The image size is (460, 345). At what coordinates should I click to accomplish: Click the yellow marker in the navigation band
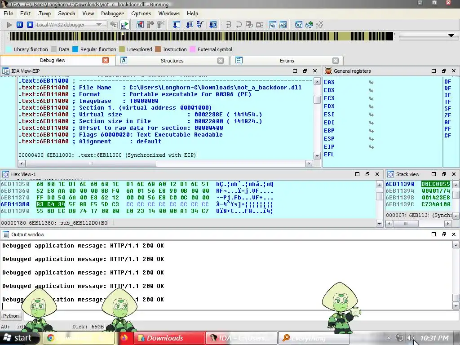[x=123, y=34]
